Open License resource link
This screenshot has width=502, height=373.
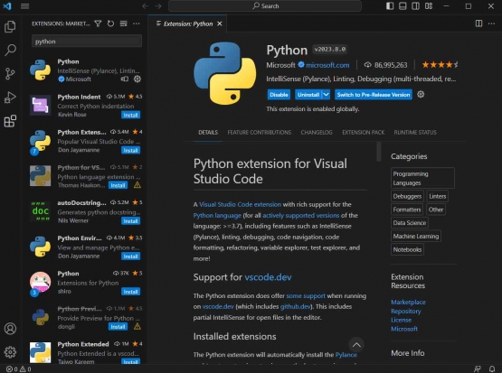(402, 320)
